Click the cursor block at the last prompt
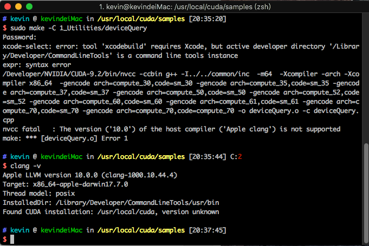 (x=12, y=240)
